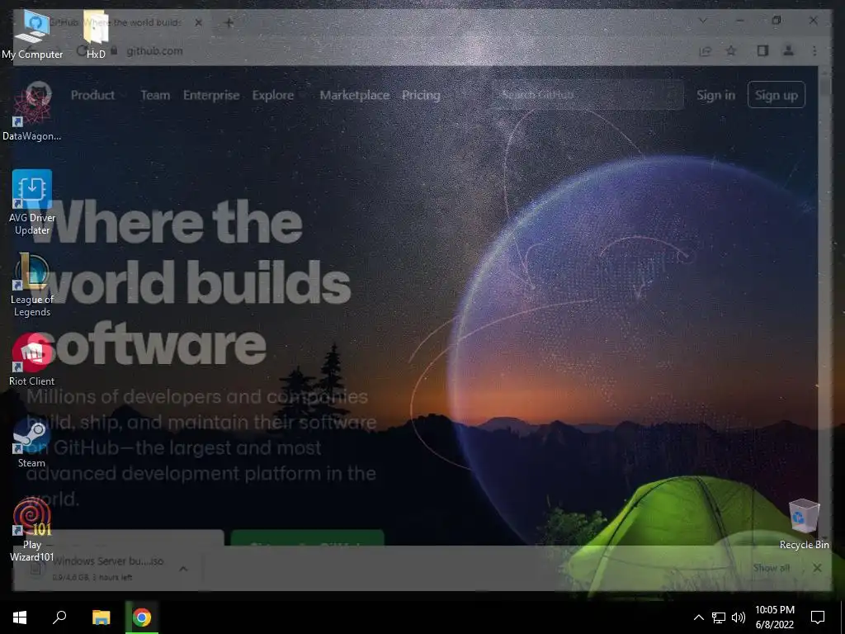845x634 pixels.
Task: Open the Pricing dropdown in GitHub nav
Action: coord(421,95)
